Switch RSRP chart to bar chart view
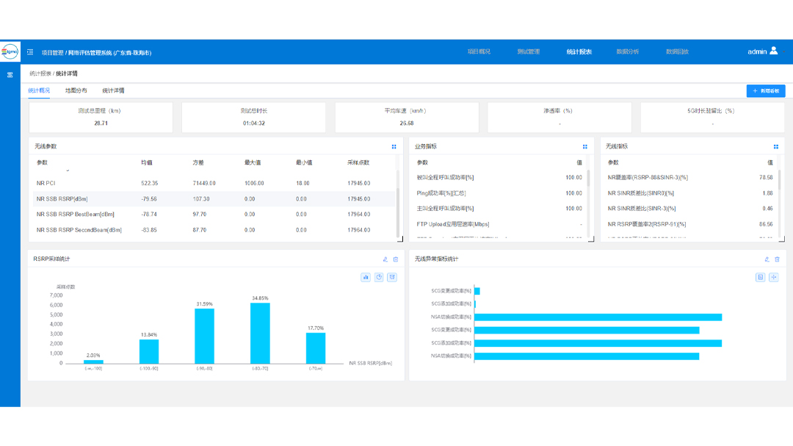This screenshot has height=446, width=793. 366,277
